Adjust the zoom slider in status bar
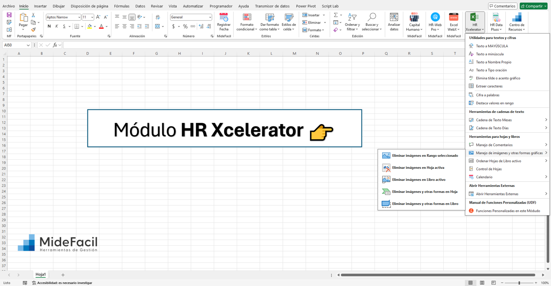The height and width of the screenshot is (286, 551). point(520,283)
